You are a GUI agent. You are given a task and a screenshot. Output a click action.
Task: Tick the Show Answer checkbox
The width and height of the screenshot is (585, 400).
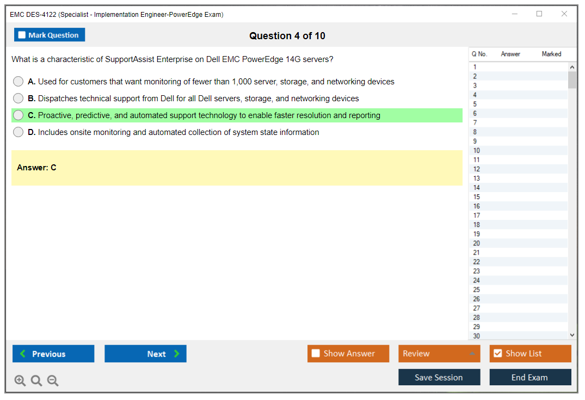click(x=316, y=354)
